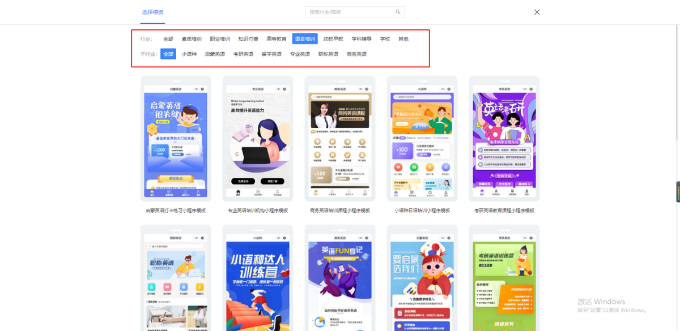Click caption 考研英语教育课程小程序模板
680x331 pixels.
(x=504, y=210)
